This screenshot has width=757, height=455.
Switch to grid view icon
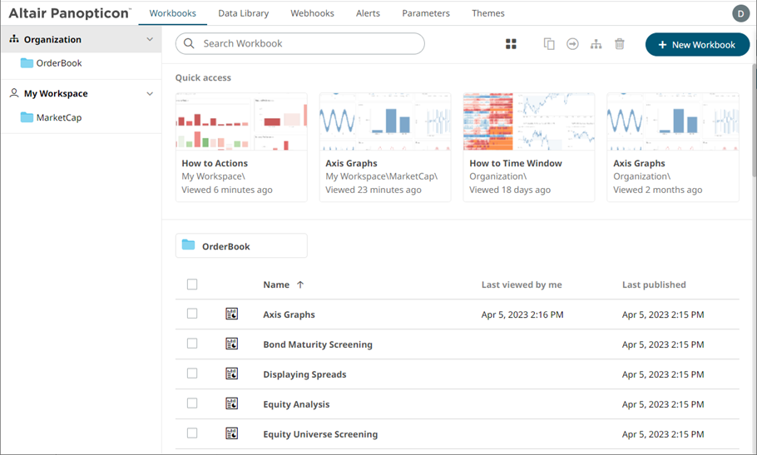click(511, 44)
